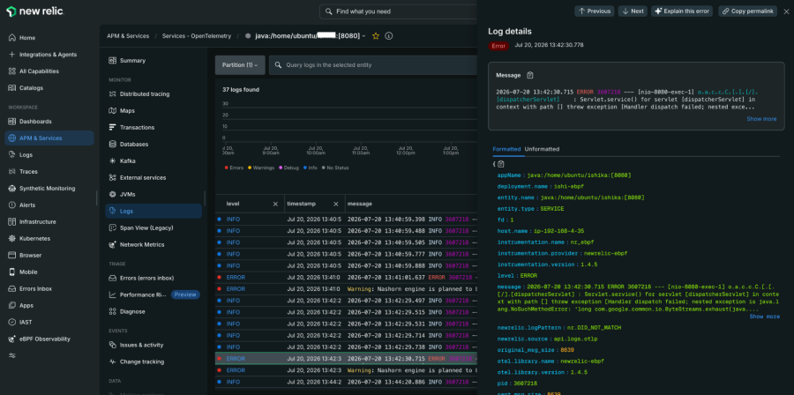This screenshot has height=395, width=794.
Task: Remove the level column
Action: [275, 204]
